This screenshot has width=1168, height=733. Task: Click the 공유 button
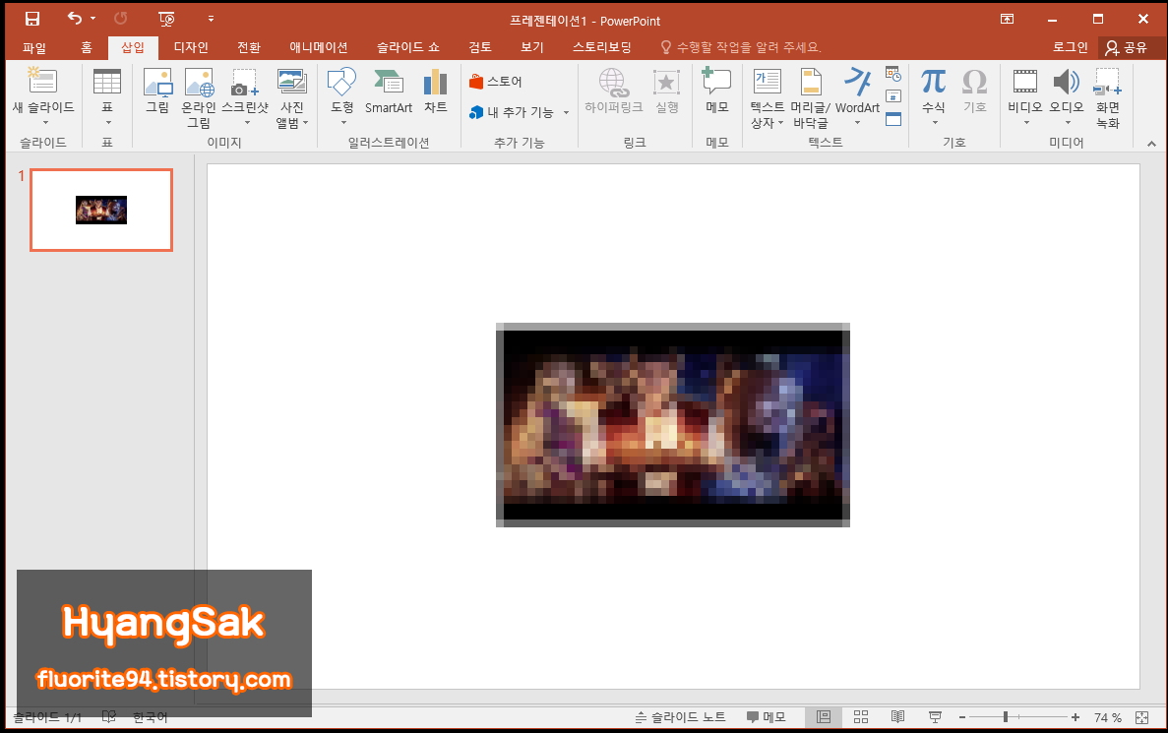click(1127, 47)
